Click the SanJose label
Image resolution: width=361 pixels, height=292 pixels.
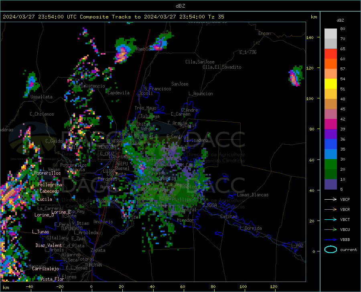click(180, 84)
